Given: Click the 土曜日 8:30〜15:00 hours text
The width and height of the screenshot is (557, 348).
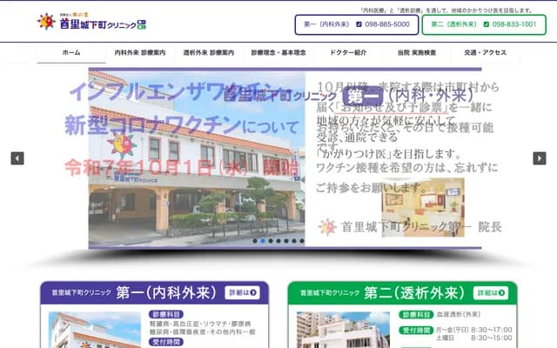Looking at the screenshot, I should click(473, 338).
